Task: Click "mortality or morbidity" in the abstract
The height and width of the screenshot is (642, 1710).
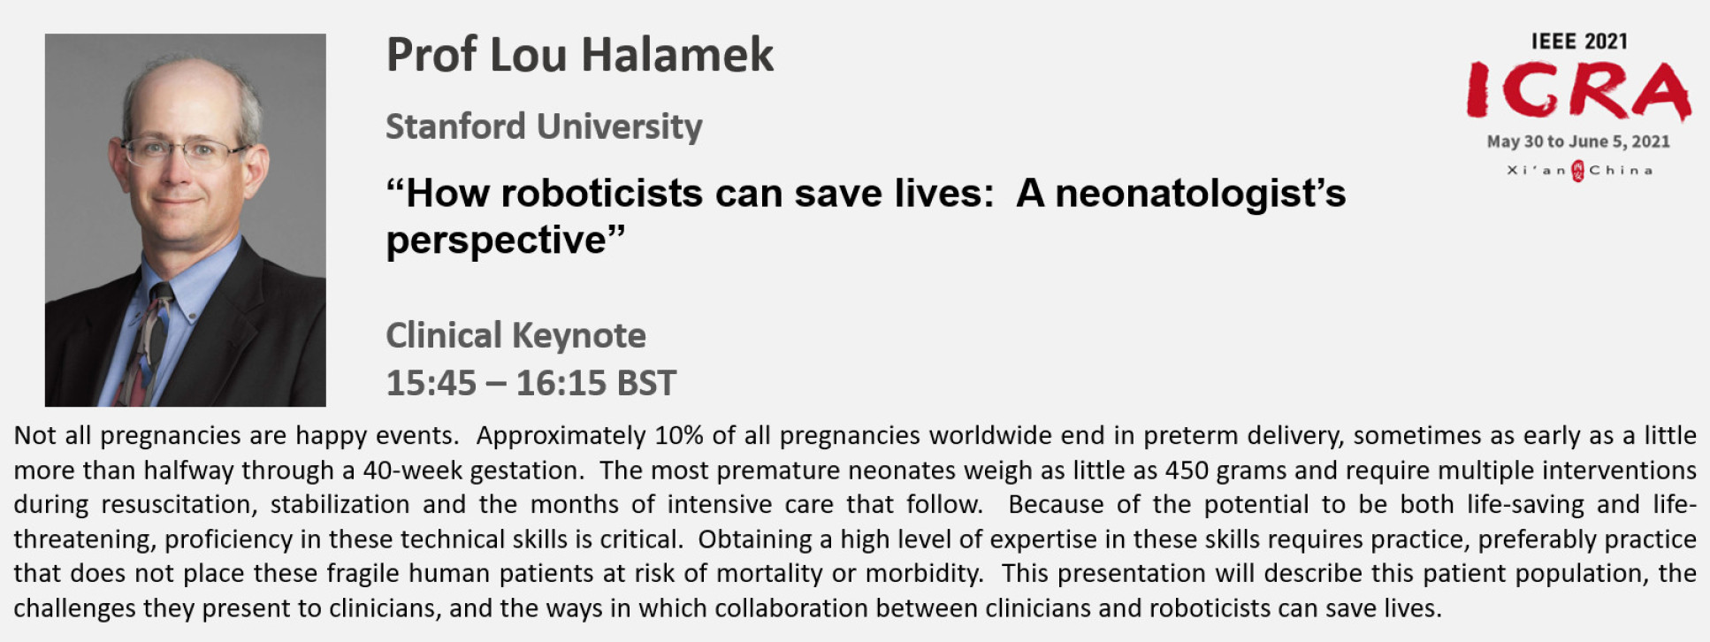Action: point(849,574)
